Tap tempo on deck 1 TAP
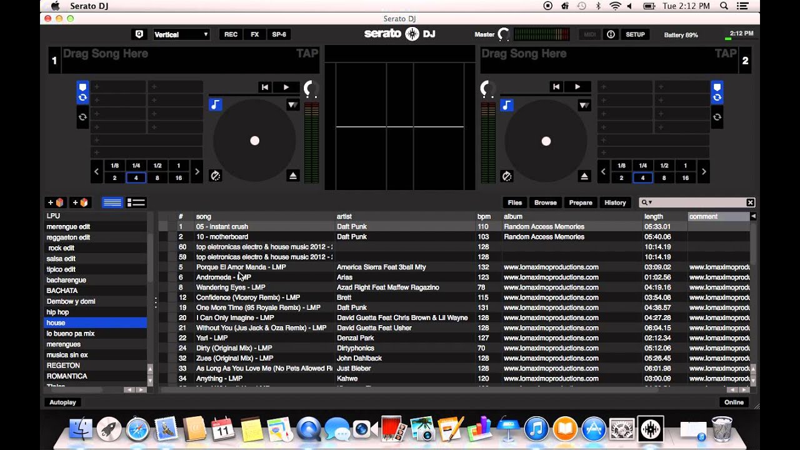 click(307, 54)
